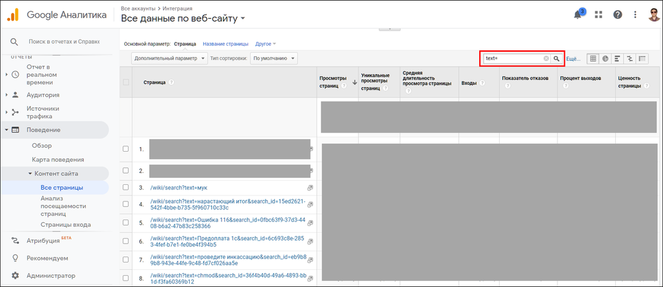Open the user account avatar
663x287 pixels.
(x=655, y=15)
